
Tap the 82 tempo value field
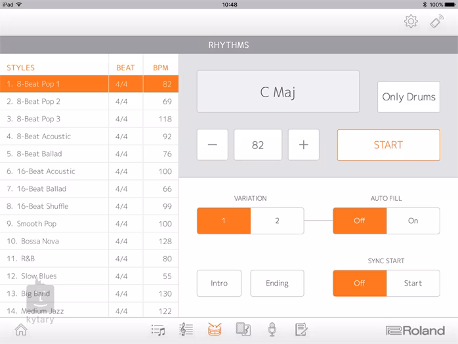tap(258, 145)
